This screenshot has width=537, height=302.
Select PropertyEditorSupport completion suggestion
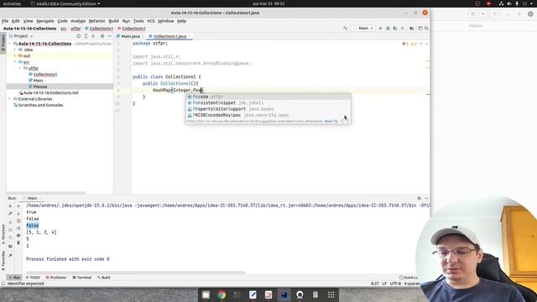pos(268,109)
